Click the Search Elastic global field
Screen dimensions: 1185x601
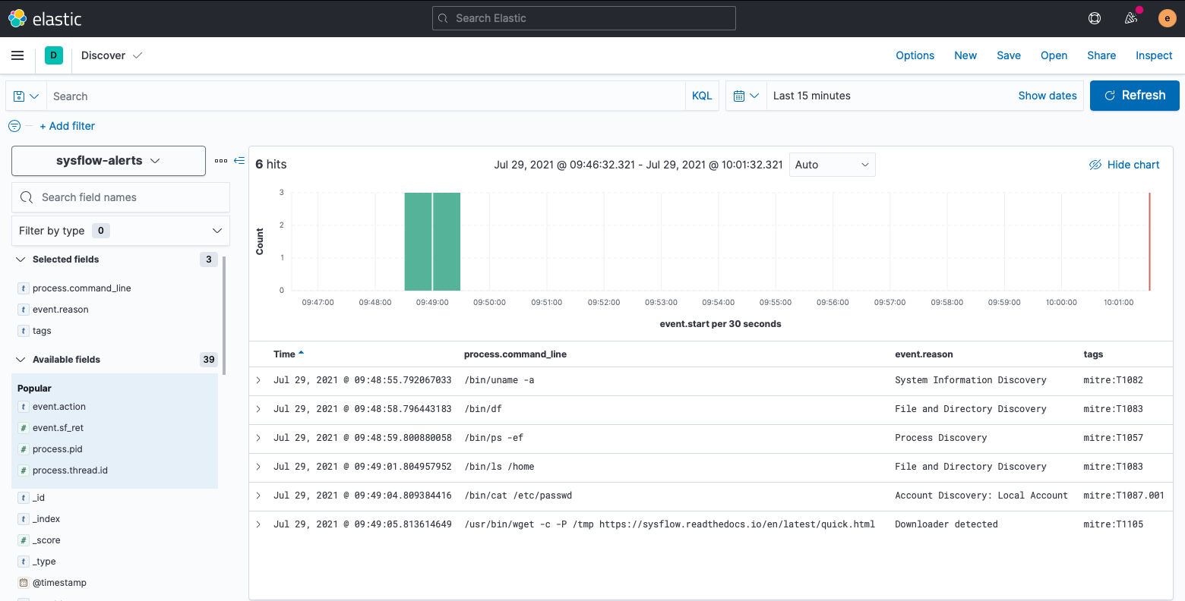point(584,18)
